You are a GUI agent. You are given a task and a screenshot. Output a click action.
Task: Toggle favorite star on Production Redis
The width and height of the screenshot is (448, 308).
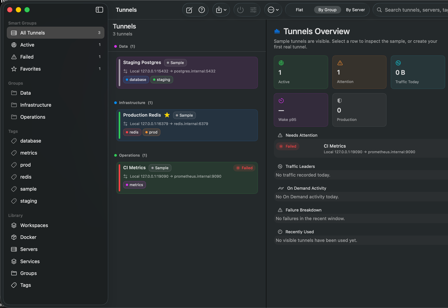pyautogui.click(x=167, y=115)
